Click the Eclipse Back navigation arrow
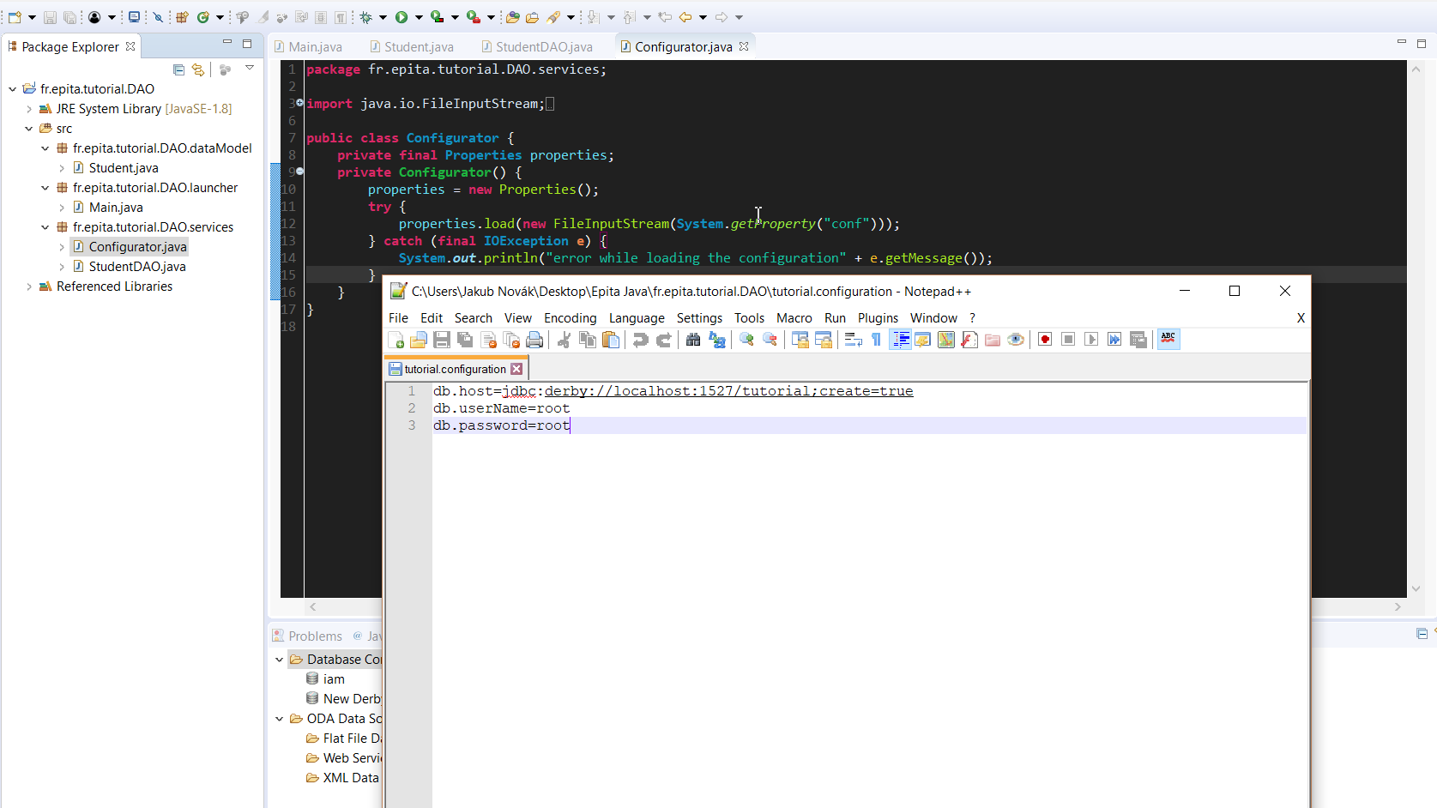 [685, 17]
